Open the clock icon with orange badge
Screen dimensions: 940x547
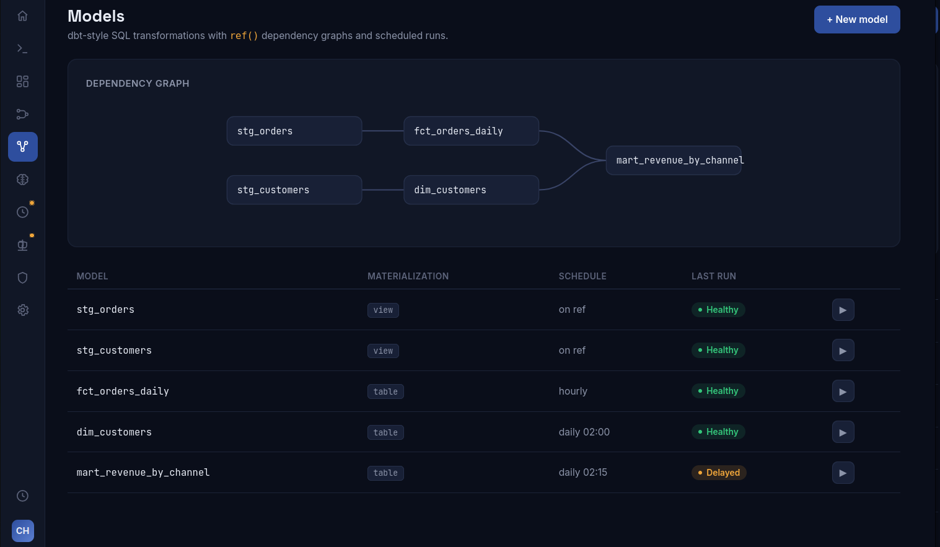pyautogui.click(x=22, y=212)
